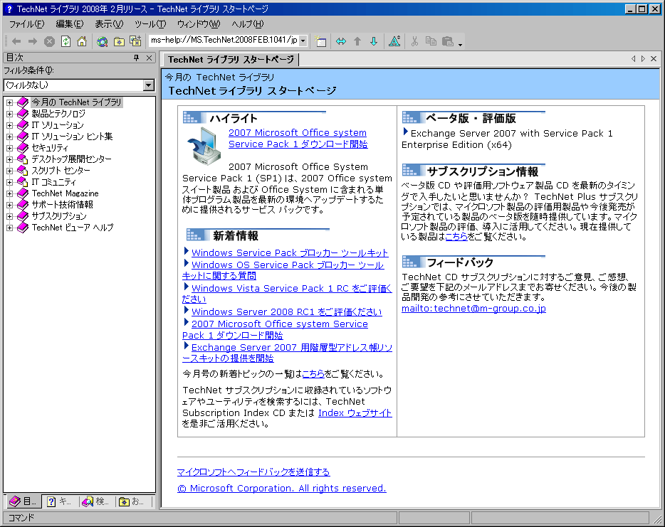Viewport: 665px width, 527px height.
Task: Click the font size icon in toolbar
Action: (394, 41)
